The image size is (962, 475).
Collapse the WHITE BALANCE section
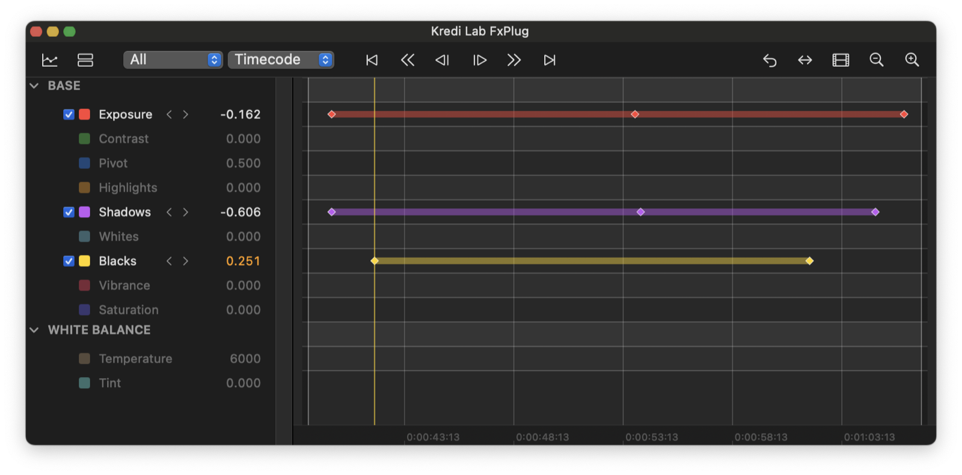pyautogui.click(x=34, y=330)
